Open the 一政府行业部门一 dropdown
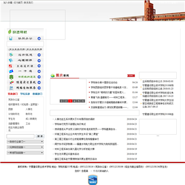Screen dimensions: 185x185 pyautogui.click(x=25, y=142)
